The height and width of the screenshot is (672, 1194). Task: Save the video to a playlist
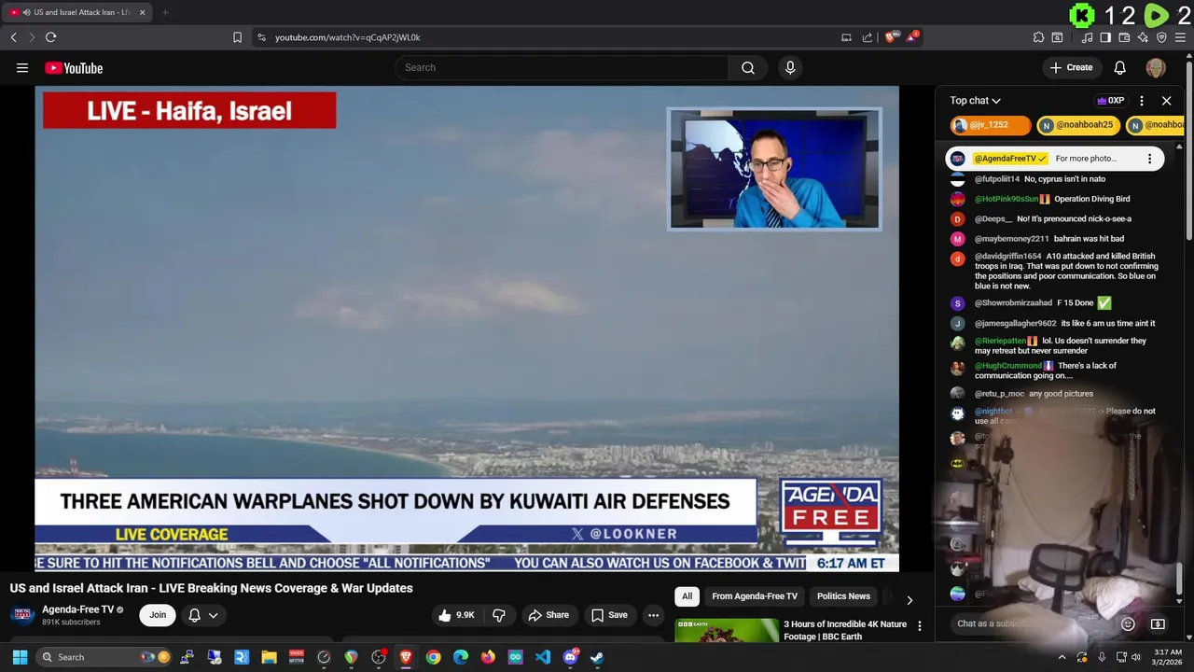(x=609, y=615)
